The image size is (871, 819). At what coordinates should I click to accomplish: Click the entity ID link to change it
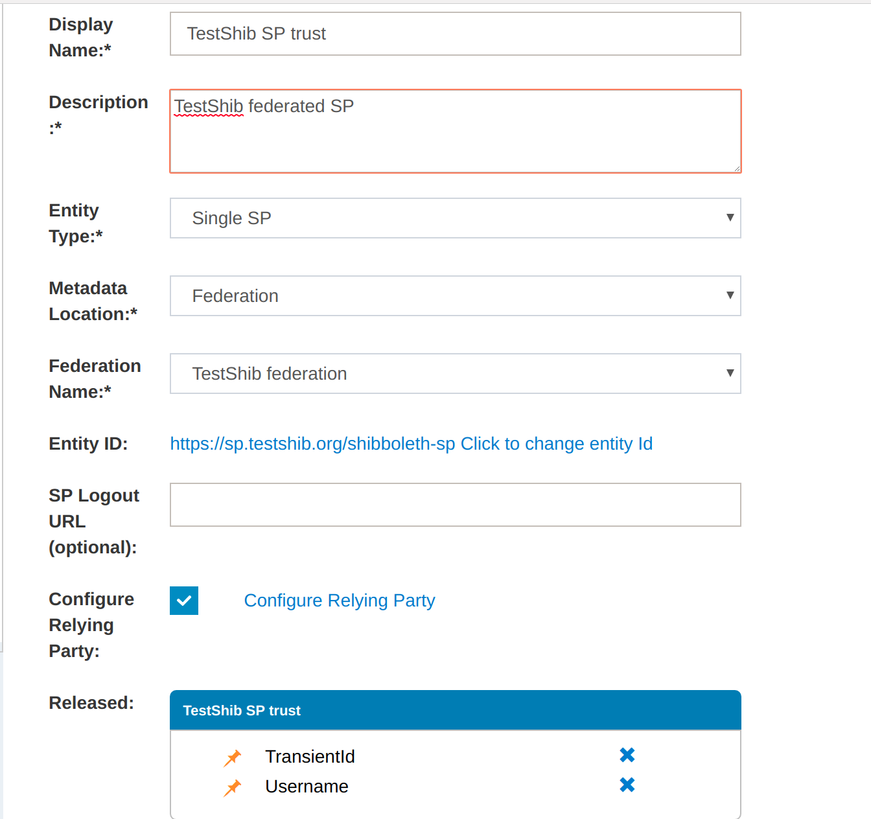pyautogui.click(x=411, y=444)
